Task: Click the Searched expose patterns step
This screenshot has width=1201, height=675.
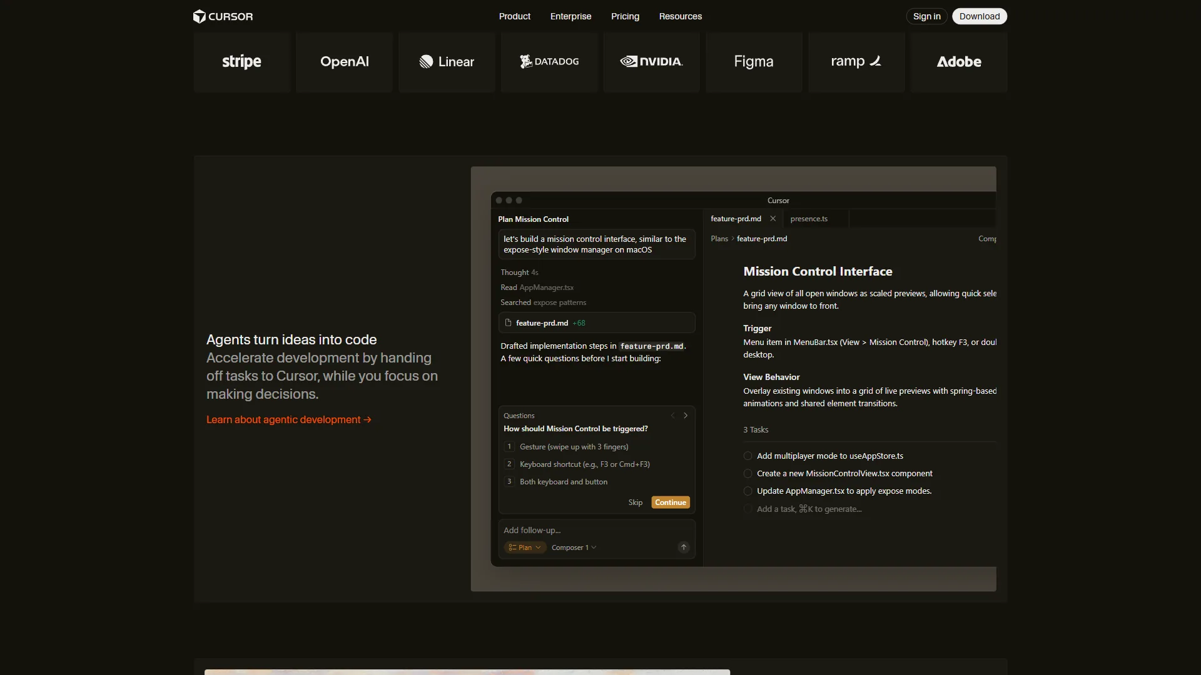Action: click(543, 302)
